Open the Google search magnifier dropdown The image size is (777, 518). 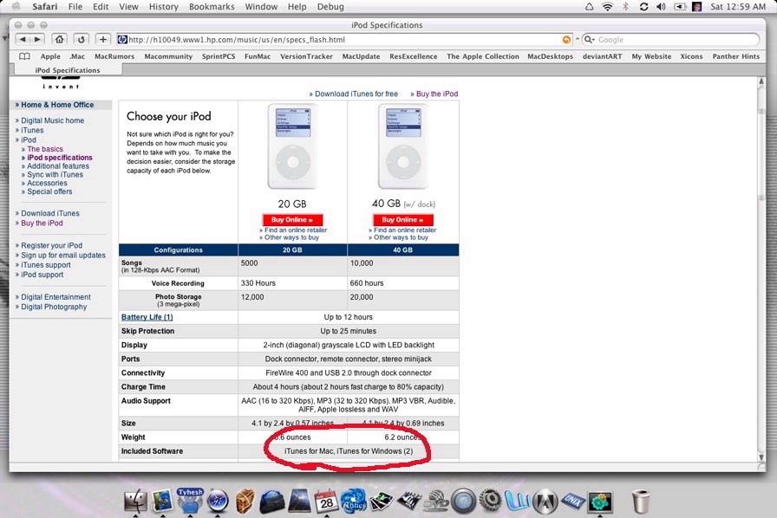point(589,40)
